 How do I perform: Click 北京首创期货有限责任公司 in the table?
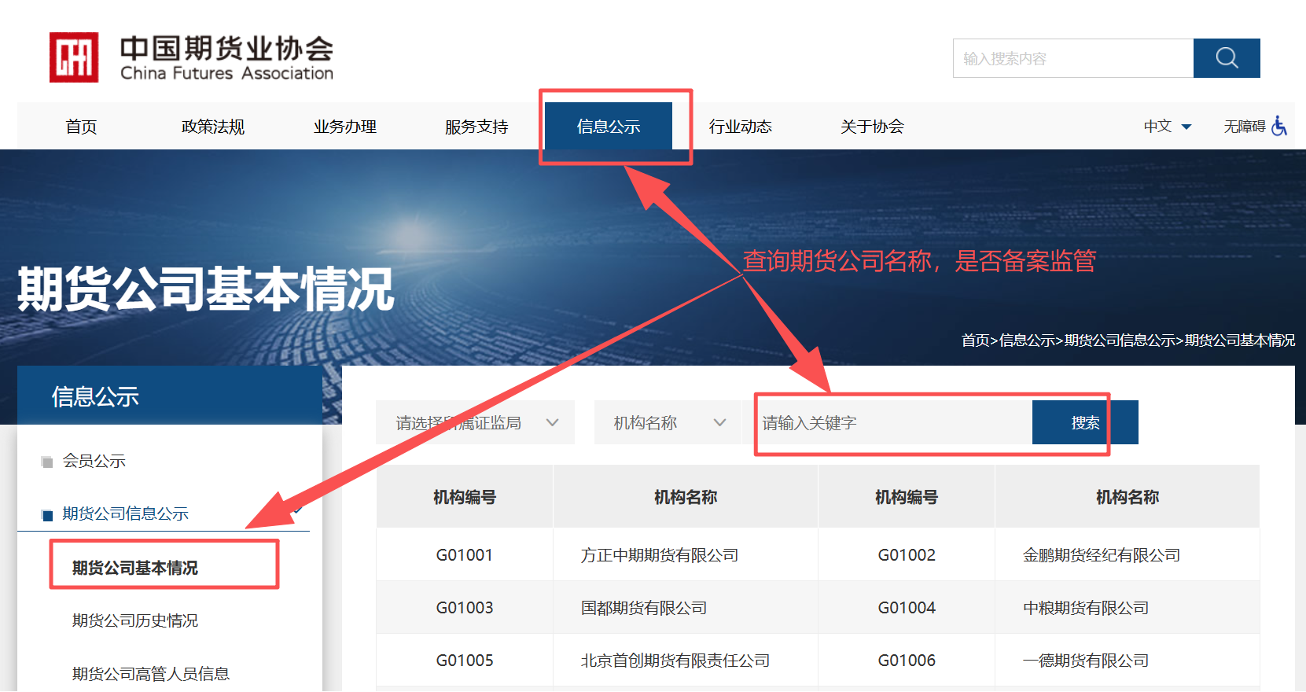coord(675,661)
